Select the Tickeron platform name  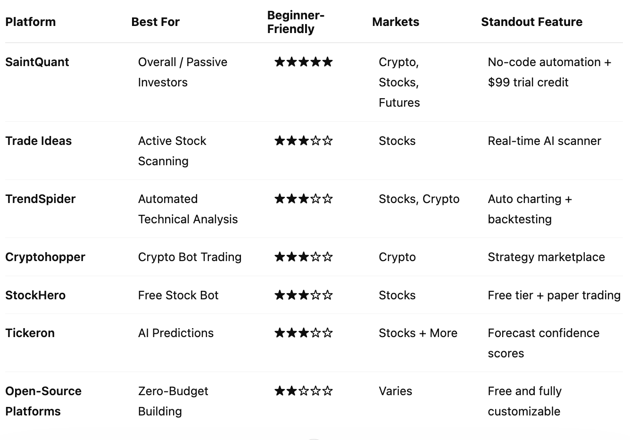30,333
